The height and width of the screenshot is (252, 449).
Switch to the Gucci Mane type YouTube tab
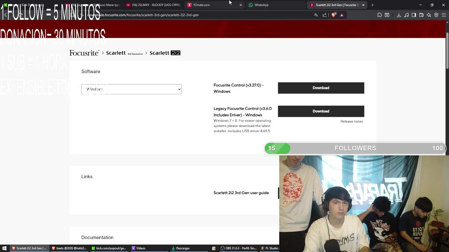(x=93, y=5)
